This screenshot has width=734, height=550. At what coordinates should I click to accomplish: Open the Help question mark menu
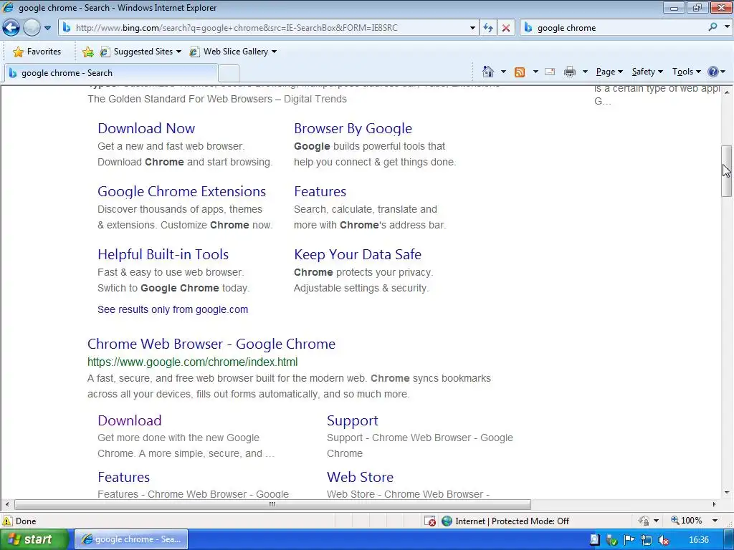tap(716, 72)
